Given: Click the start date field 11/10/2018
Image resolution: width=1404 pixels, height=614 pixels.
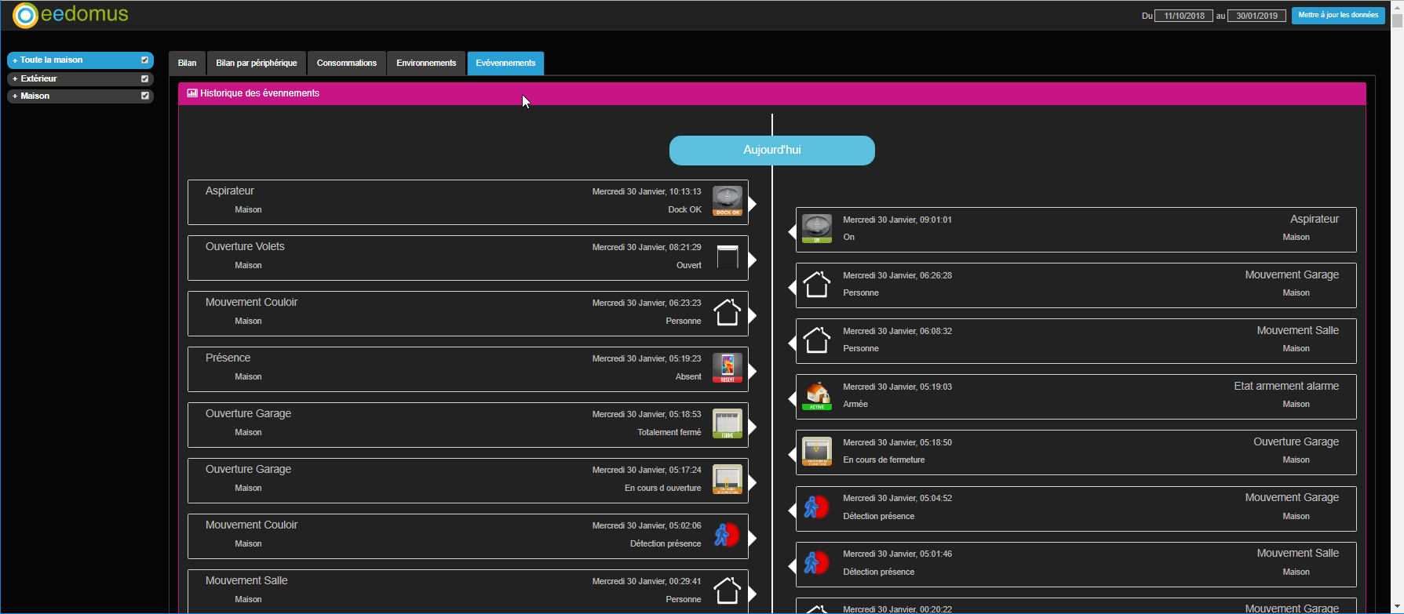Looking at the screenshot, I should pos(1183,16).
